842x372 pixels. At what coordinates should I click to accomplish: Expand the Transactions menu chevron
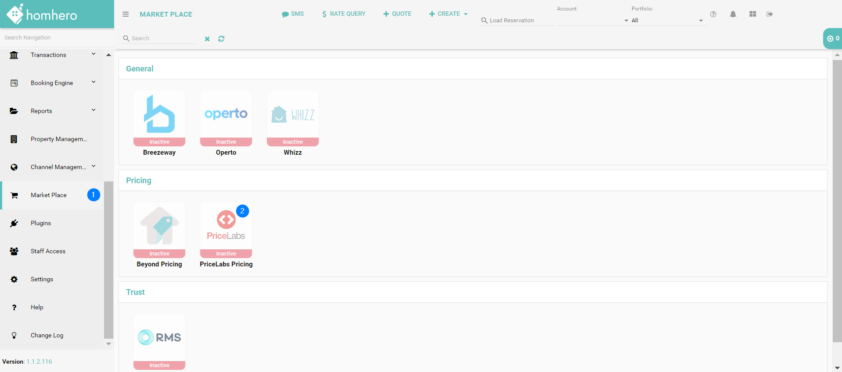click(x=94, y=54)
